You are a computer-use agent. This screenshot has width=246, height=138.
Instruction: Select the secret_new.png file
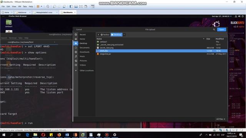point(161,48)
